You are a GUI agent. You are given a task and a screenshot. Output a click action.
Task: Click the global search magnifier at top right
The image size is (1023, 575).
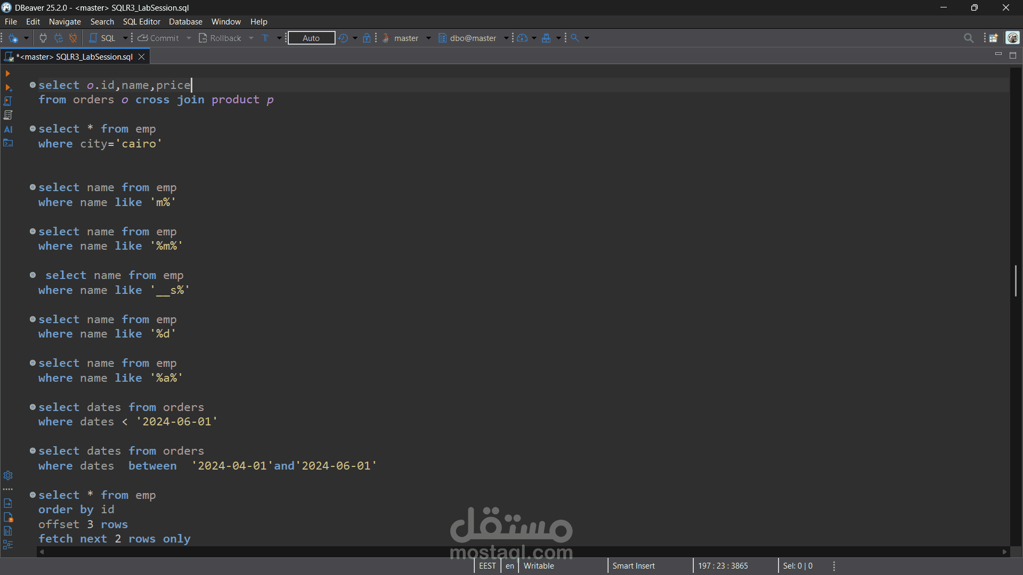(969, 38)
